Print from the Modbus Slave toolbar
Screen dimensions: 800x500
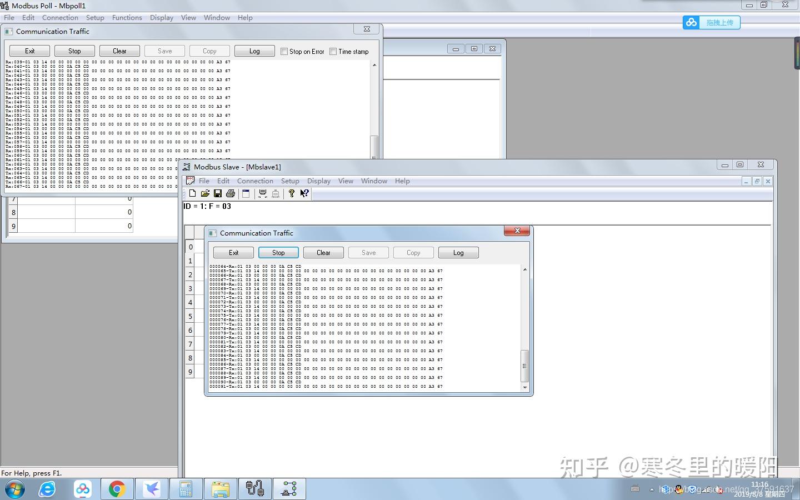click(x=231, y=193)
